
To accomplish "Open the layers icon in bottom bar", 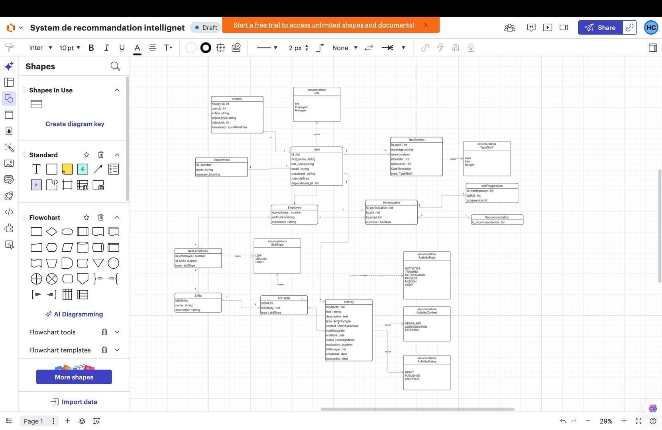I will point(82,421).
